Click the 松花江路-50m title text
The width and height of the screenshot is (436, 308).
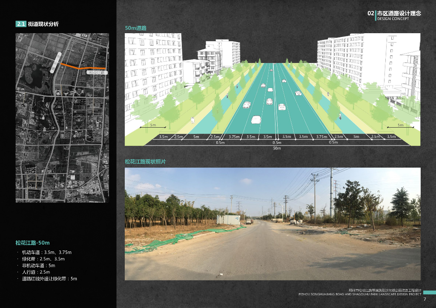point(32,243)
